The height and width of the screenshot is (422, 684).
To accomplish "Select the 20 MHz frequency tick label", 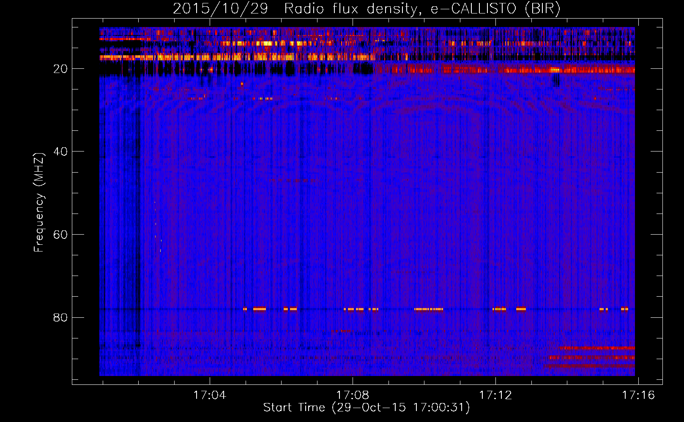I will click(60, 69).
